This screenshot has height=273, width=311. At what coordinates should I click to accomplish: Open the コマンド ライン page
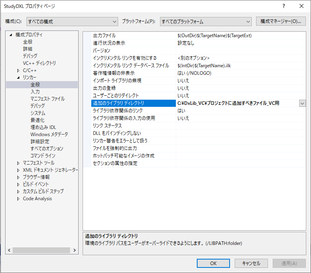tap(43, 156)
